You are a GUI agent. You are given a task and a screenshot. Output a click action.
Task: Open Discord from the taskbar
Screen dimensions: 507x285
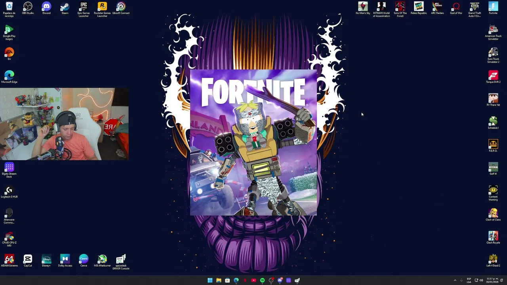(x=280, y=280)
